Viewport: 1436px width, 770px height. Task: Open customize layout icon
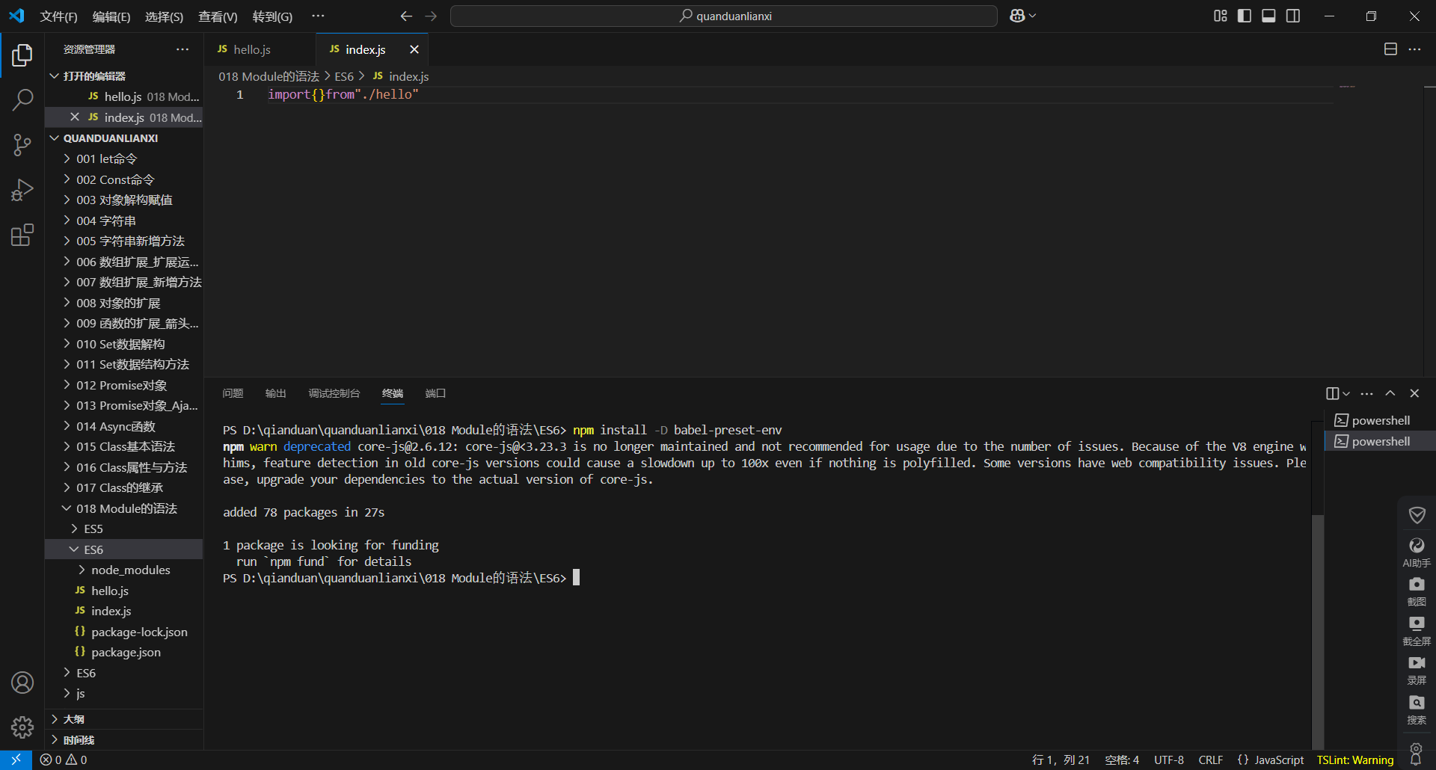[x=1221, y=16]
